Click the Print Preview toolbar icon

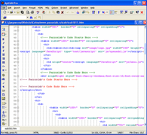(28, 12)
